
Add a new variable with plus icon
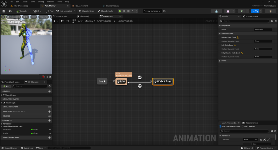[x=49, y=120]
